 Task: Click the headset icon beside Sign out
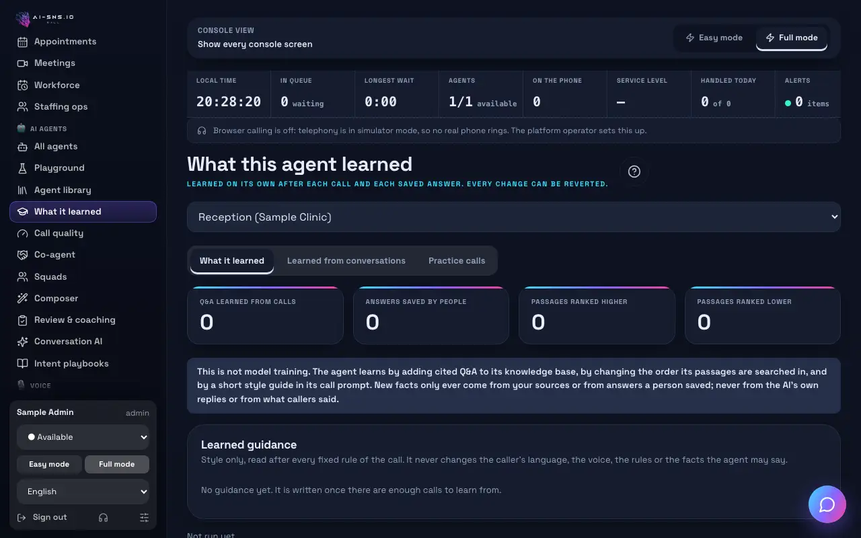coord(103,517)
